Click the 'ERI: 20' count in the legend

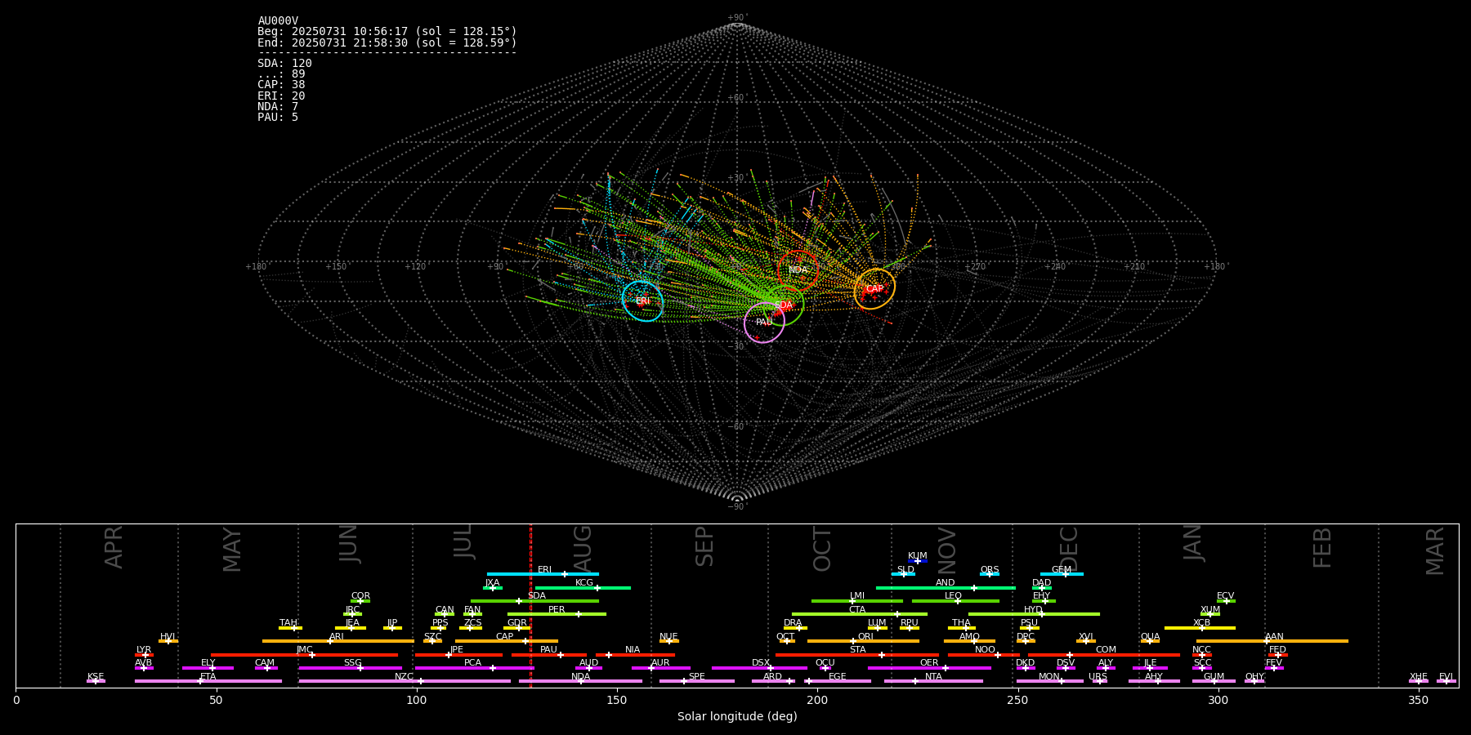pyautogui.click(x=281, y=96)
